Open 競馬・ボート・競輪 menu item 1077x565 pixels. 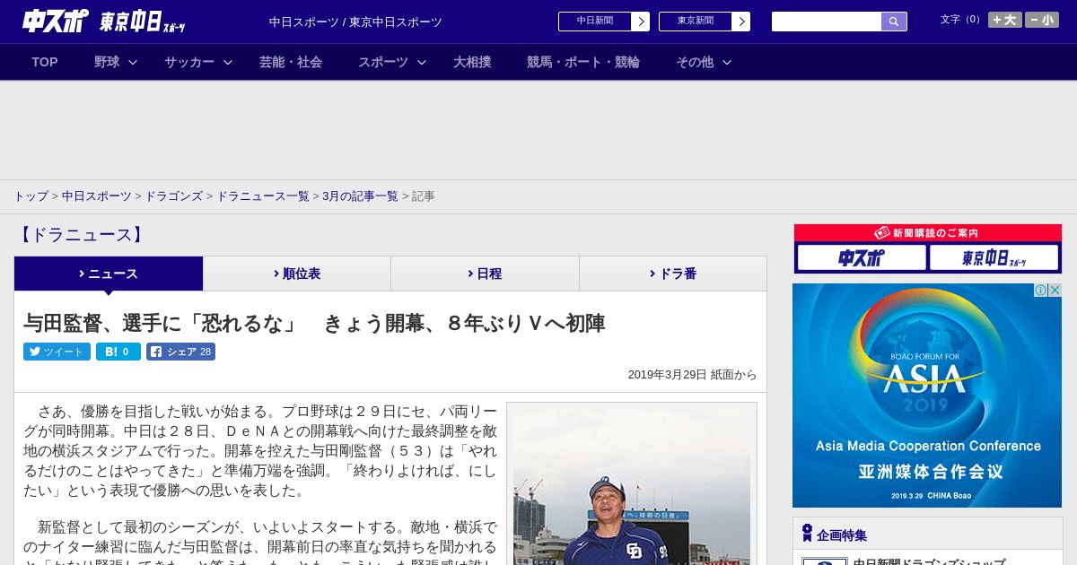pyautogui.click(x=583, y=62)
